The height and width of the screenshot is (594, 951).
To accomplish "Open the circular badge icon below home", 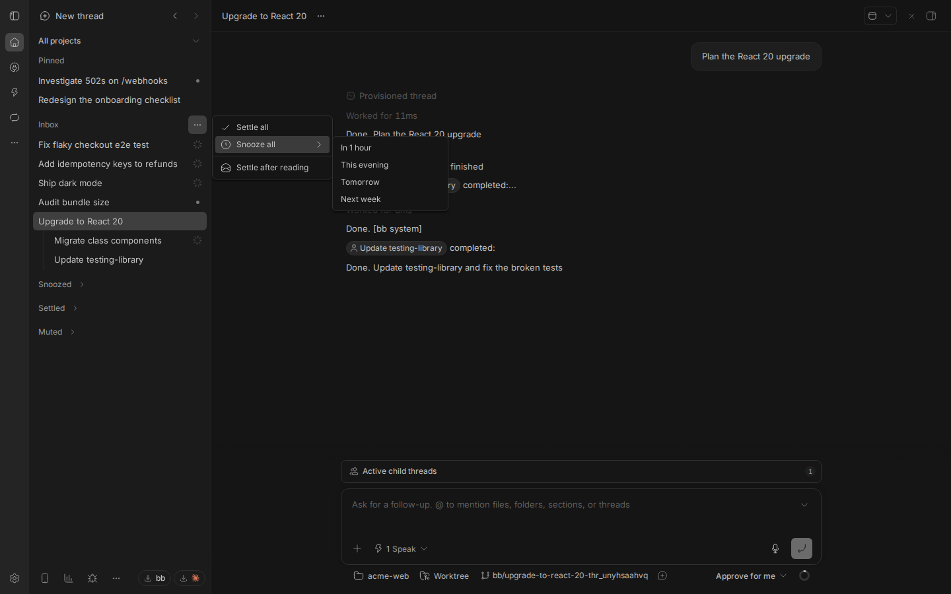I will pos(15,67).
